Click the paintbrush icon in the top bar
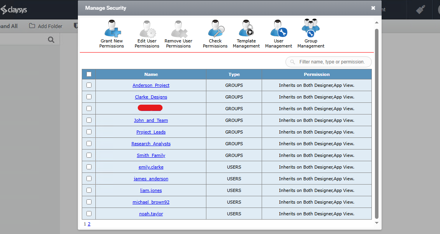 tap(420, 10)
